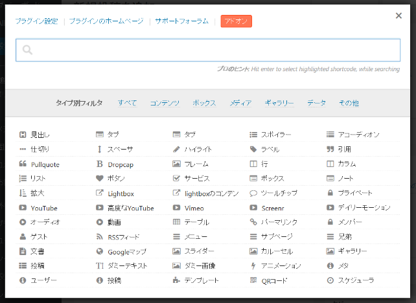Select the テンプレート puzzle piece icon

coord(177,281)
